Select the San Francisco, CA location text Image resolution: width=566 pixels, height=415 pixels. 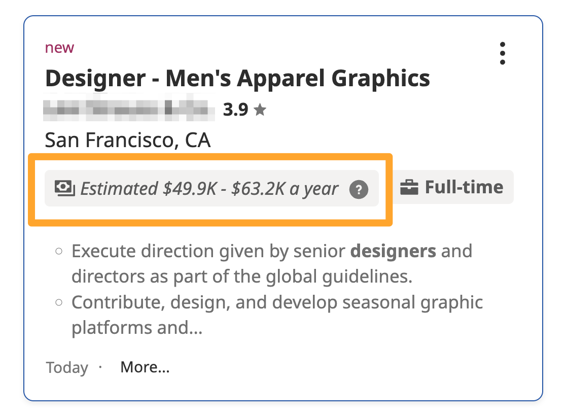[x=127, y=140]
